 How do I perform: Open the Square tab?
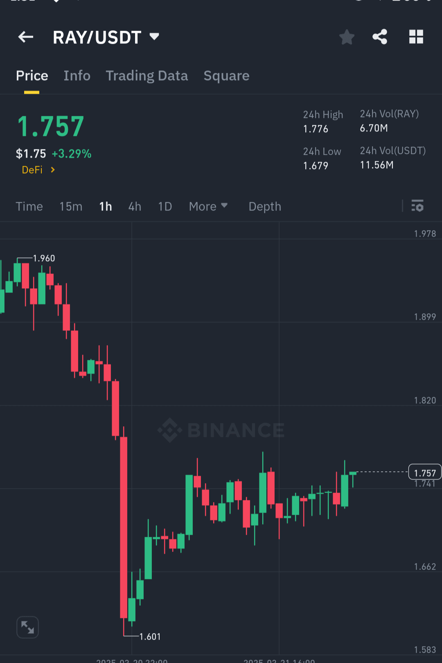pos(226,76)
